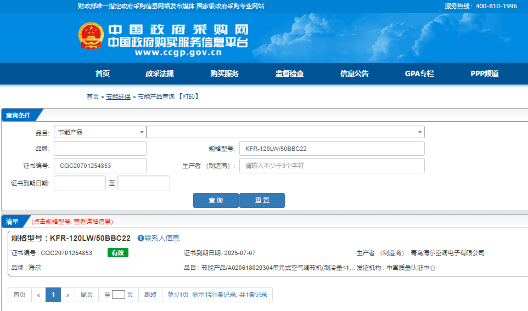This screenshot has height=311, width=528.
Task: Open the 首页 navigation menu item
Action: pyautogui.click(x=103, y=74)
